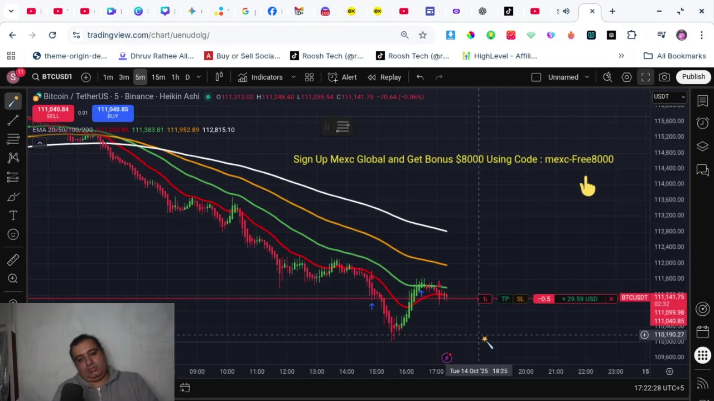Image resolution: width=714 pixels, height=401 pixels.
Task: Select the 15m timeframe
Action: 158,77
